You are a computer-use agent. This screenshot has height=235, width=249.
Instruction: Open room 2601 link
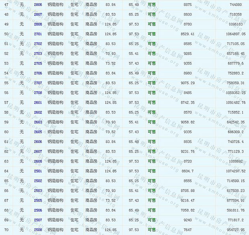click(x=38, y=102)
